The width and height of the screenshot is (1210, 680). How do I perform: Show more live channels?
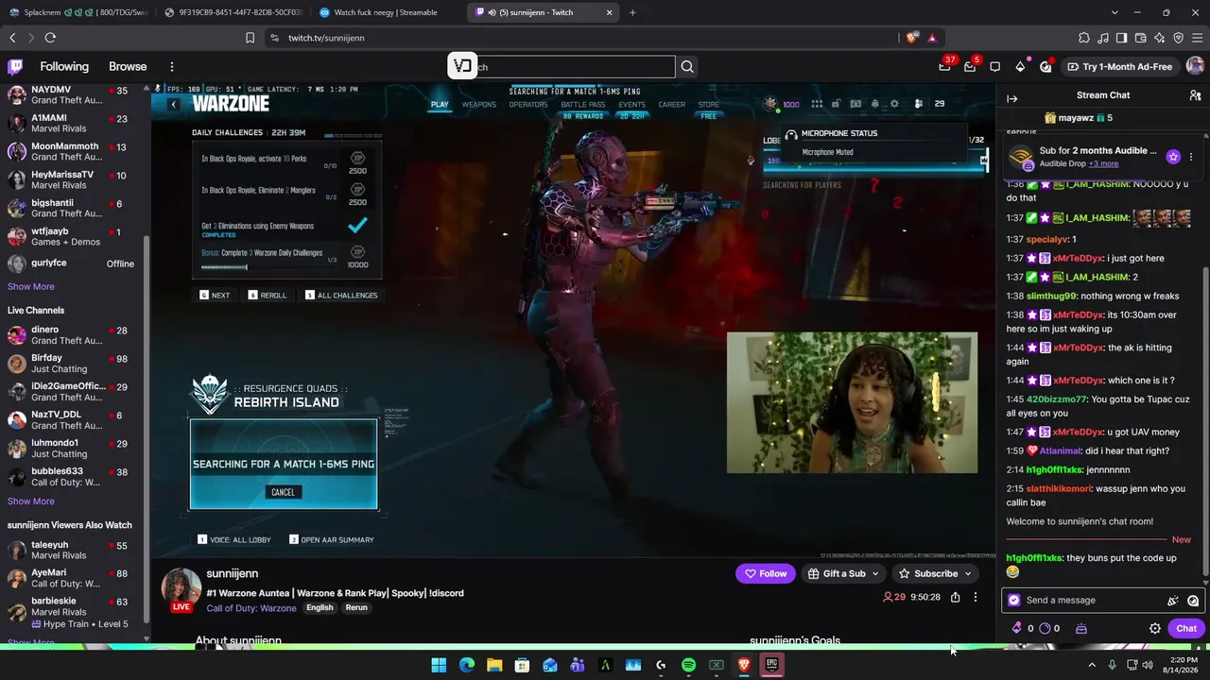(31, 501)
